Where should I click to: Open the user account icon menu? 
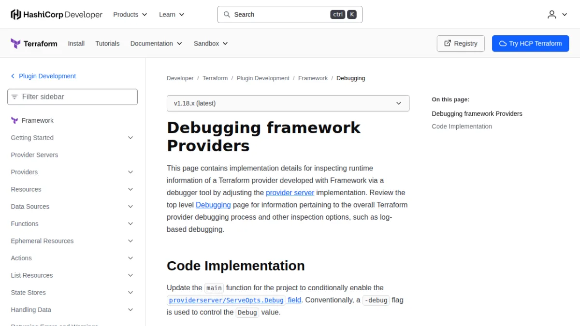pos(557,14)
